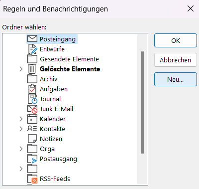
Task: Expand the Kontakte folder
Action: click(x=21, y=129)
